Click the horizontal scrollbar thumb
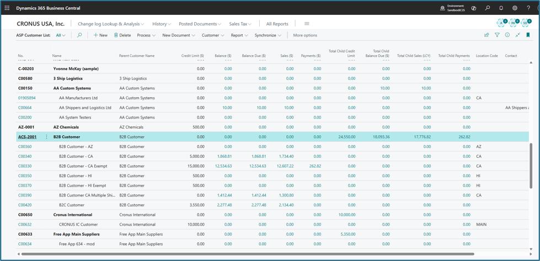 (248, 254)
